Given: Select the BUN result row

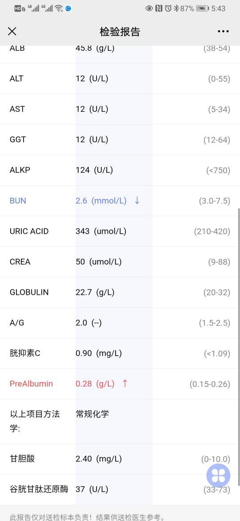Looking at the screenshot, I should click(x=120, y=201).
